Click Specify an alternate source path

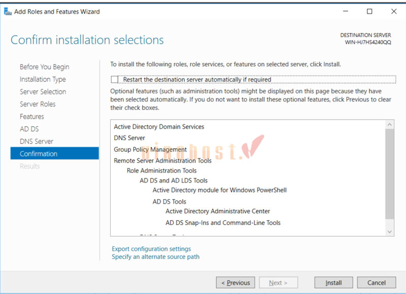[x=155, y=257]
